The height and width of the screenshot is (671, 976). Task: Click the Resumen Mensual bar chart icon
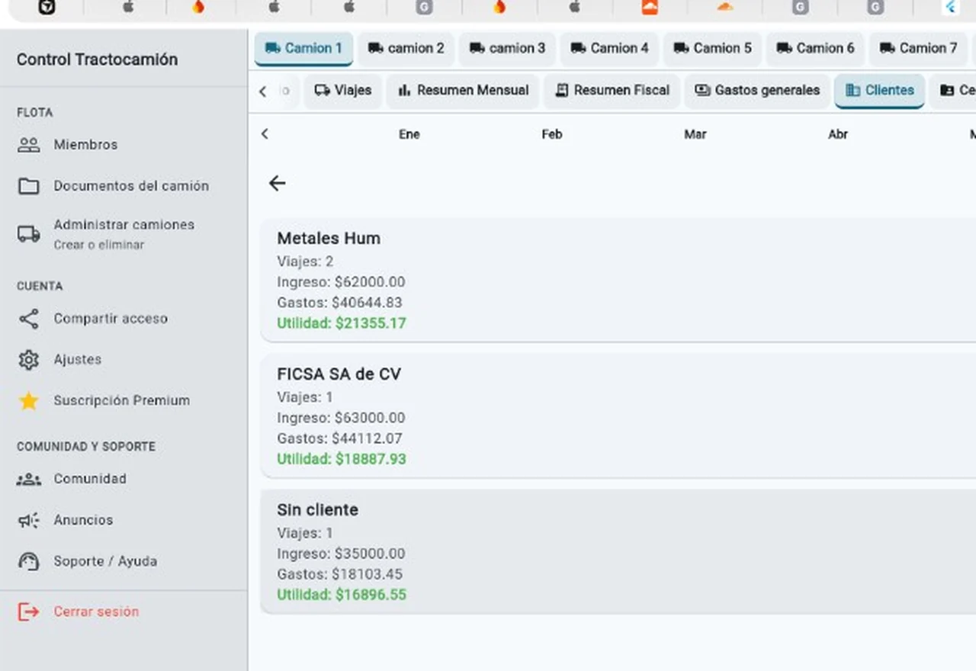tap(405, 91)
